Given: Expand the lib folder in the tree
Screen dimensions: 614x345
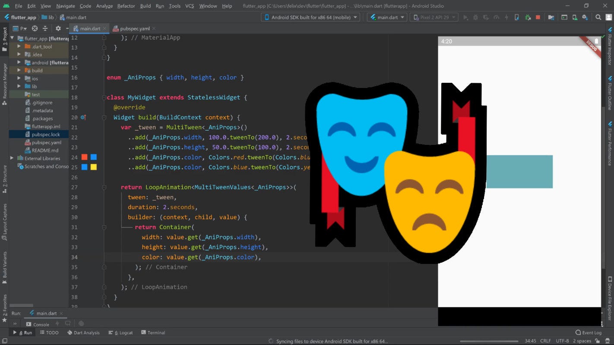Looking at the screenshot, I should click(x=19, y=86).
